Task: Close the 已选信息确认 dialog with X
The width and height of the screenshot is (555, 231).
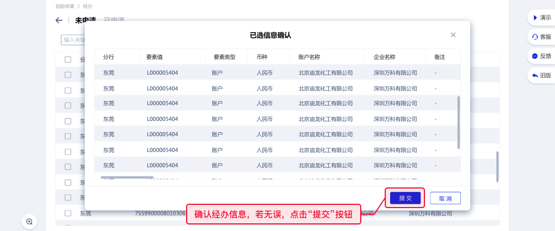Action: coord(453,35)
